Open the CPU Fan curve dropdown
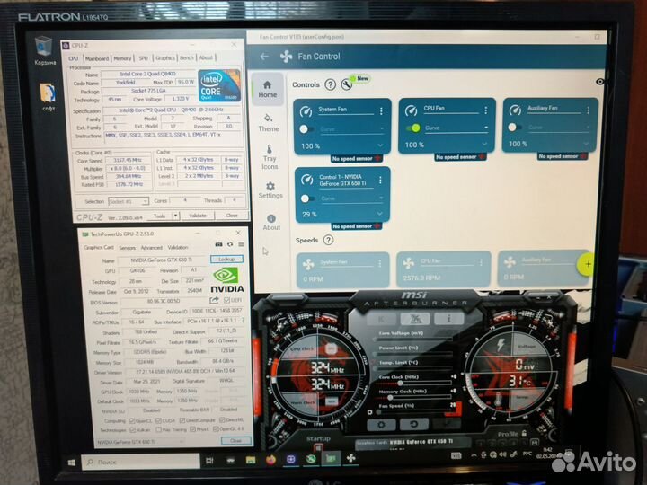647x485 pixels. pyautogui.click(x=456, y=128)
